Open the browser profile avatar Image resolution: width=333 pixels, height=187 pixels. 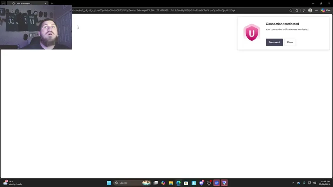(310, 11)
